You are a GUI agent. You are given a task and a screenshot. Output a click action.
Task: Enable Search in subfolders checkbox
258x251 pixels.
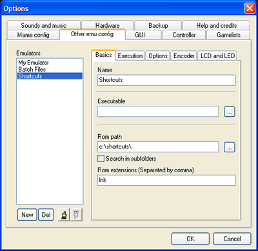tap(101, 159)
